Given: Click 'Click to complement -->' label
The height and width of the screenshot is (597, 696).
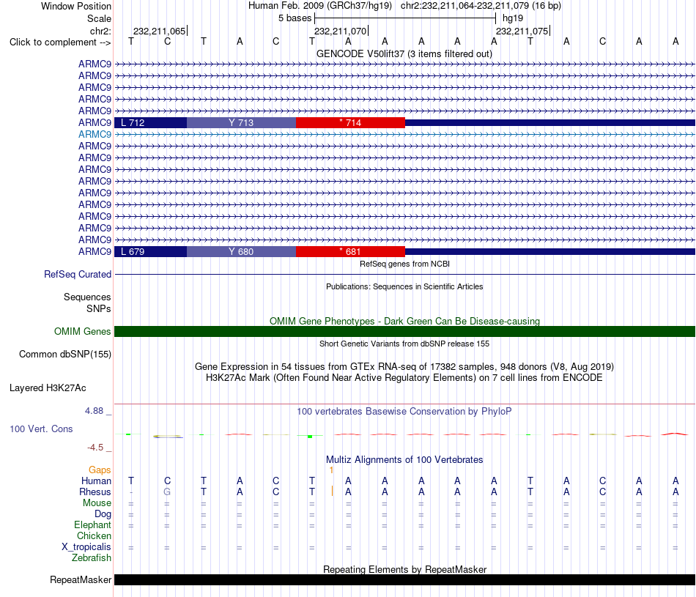Looking at the screenshot, I should coord(60,42).
